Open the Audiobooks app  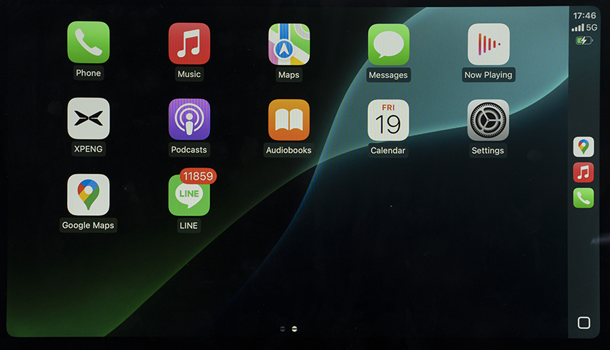click(x=289, y=120)
